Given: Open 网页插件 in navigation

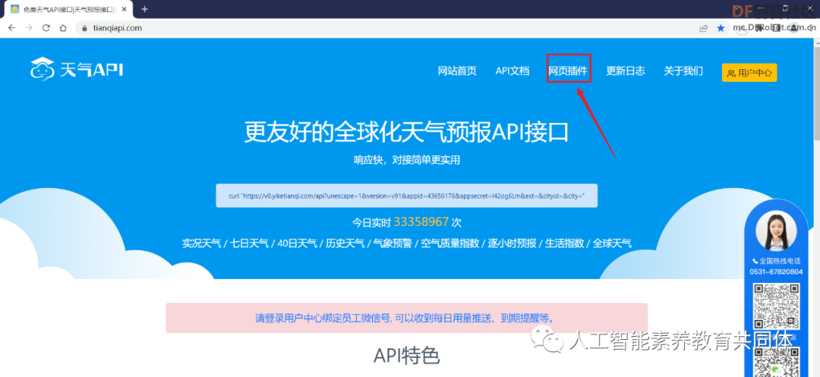Looking at the screenshot, I should (568, 71).
